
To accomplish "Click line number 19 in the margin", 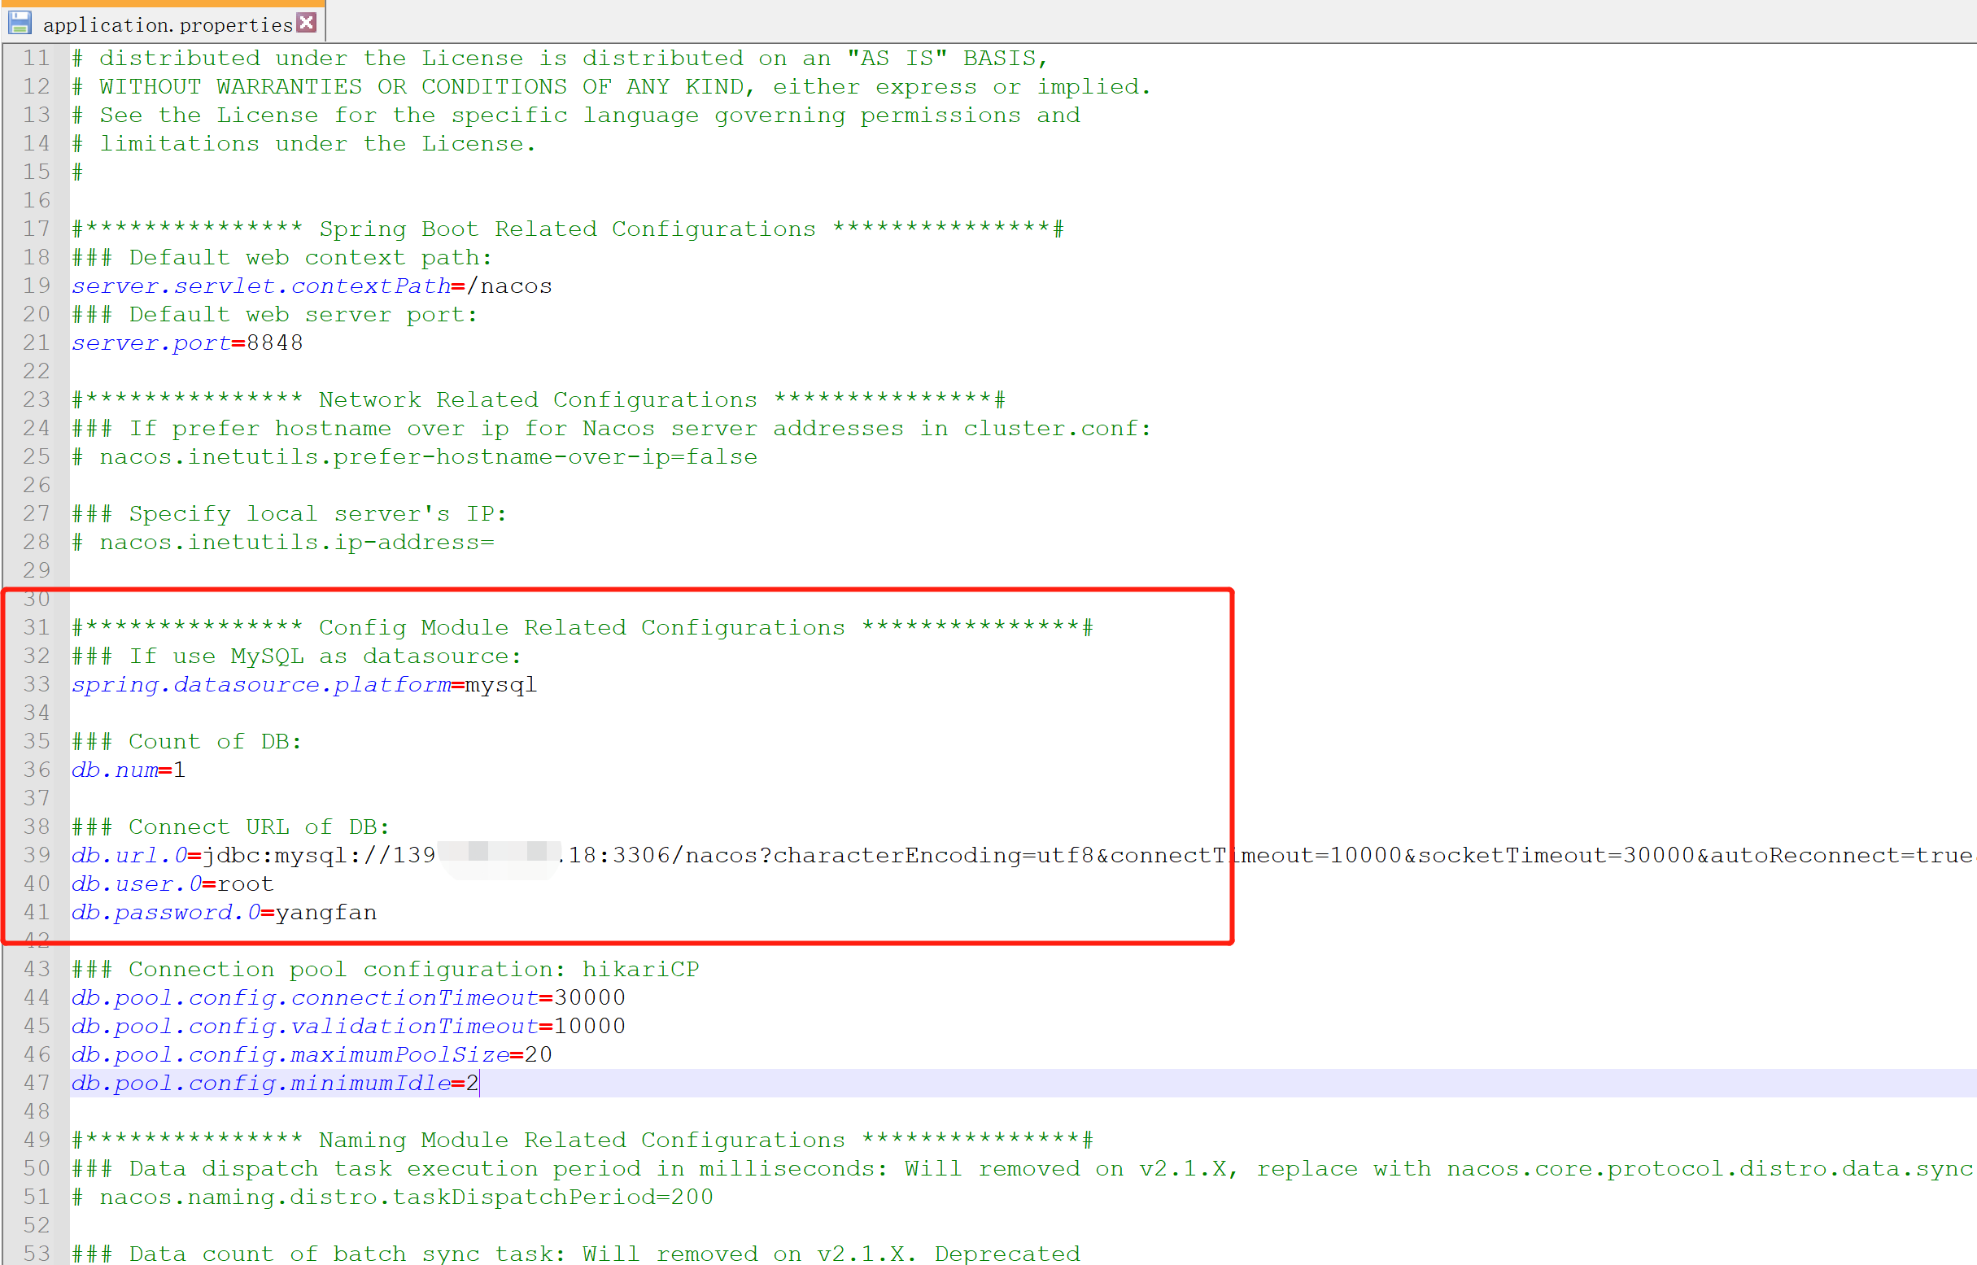I will (37, 286).
